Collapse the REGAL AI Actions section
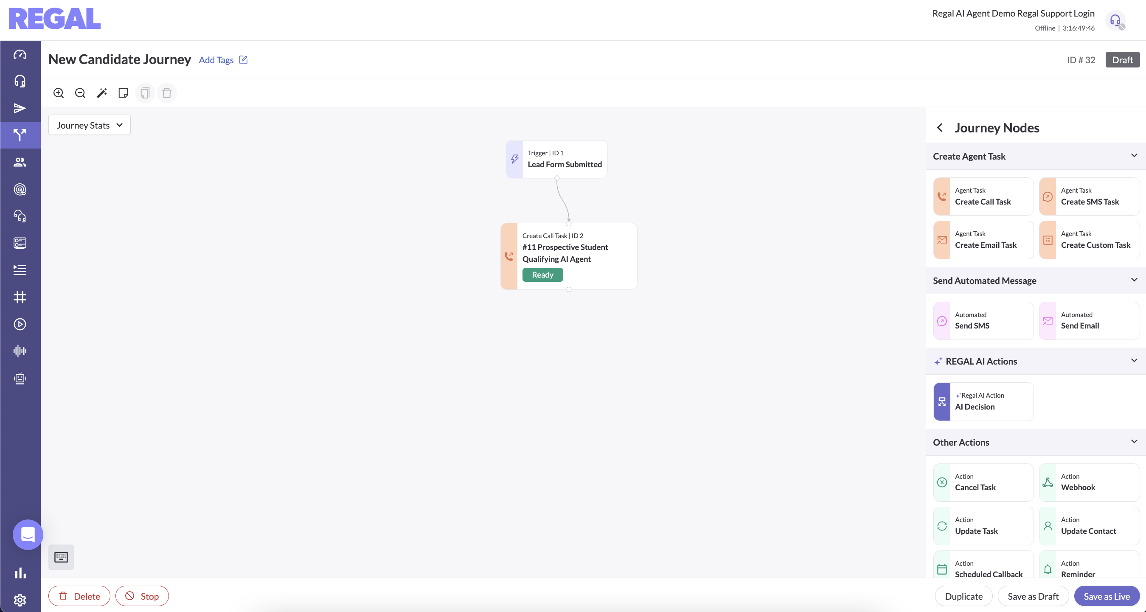 point(1134,360)
